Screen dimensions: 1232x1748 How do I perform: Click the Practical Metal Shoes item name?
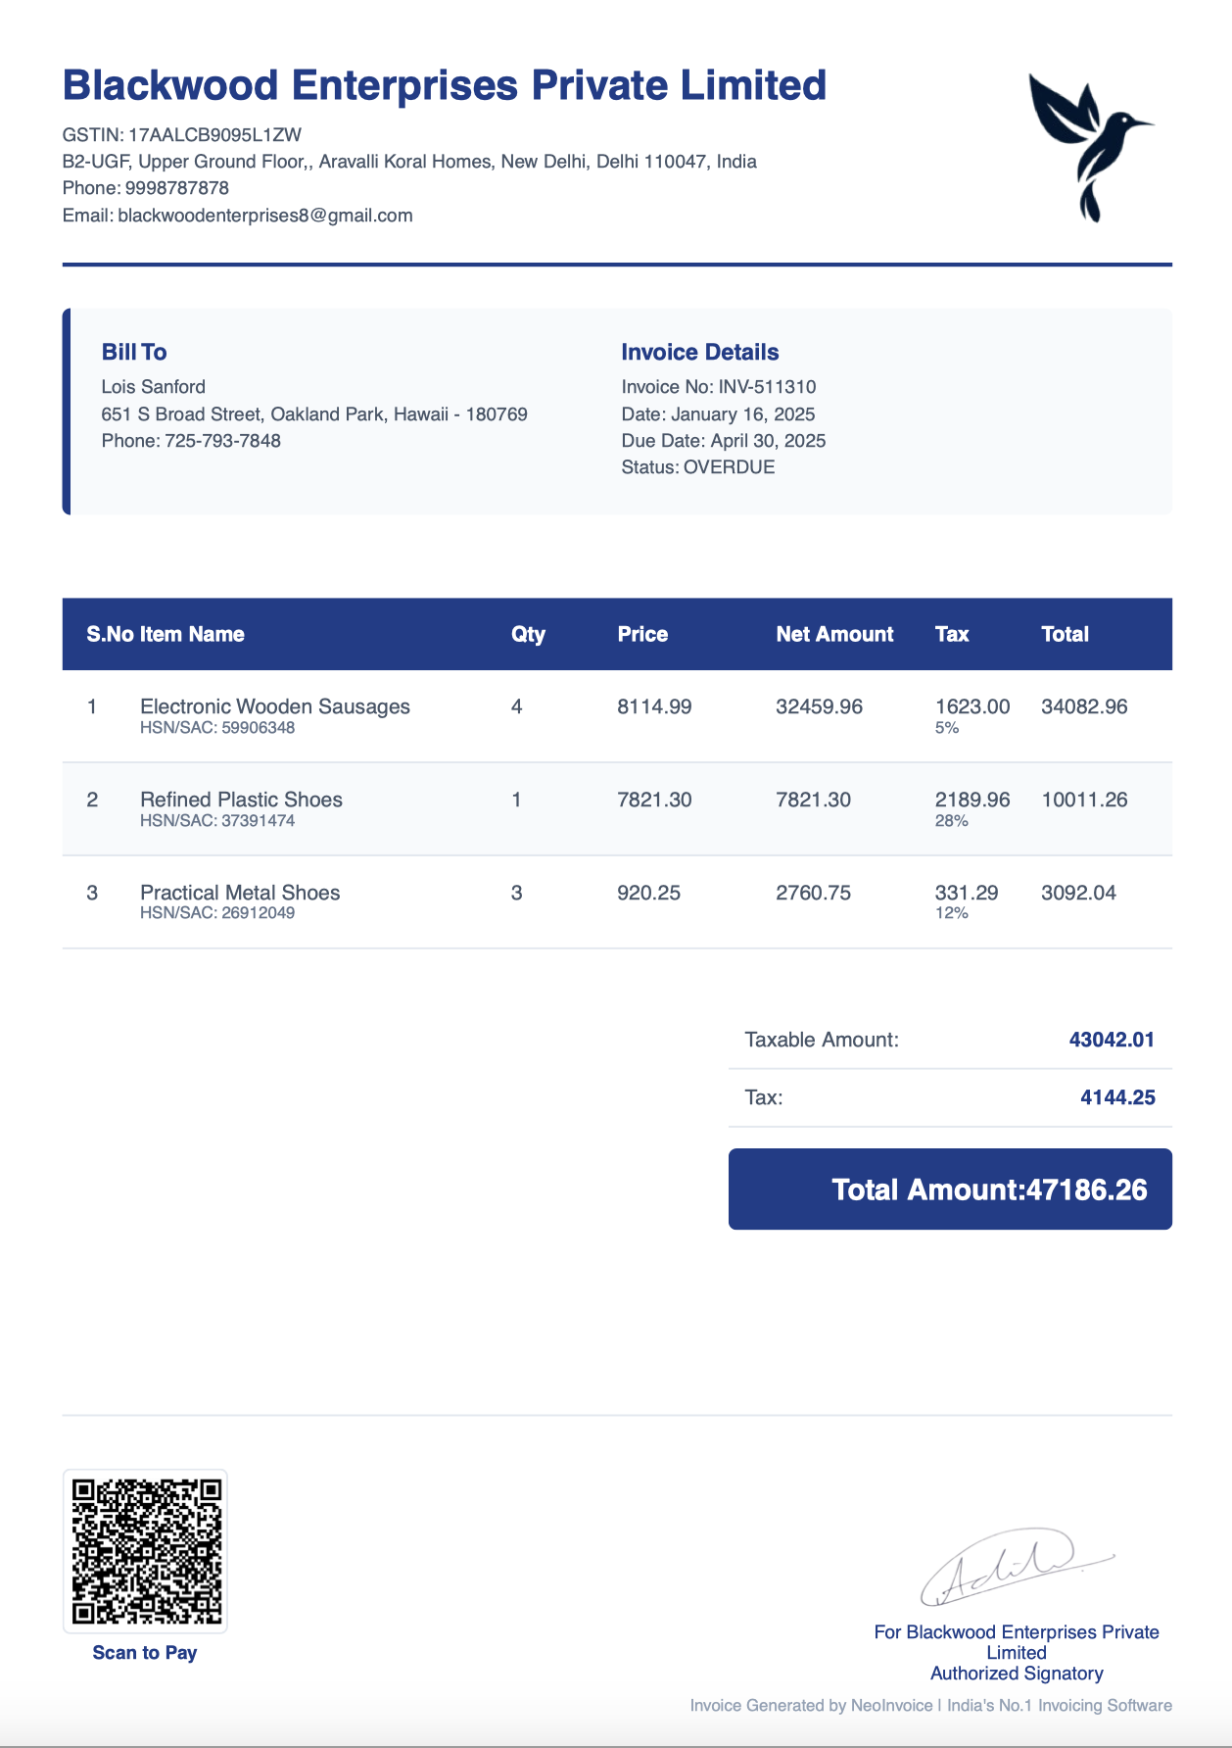[x=240, y=893]
